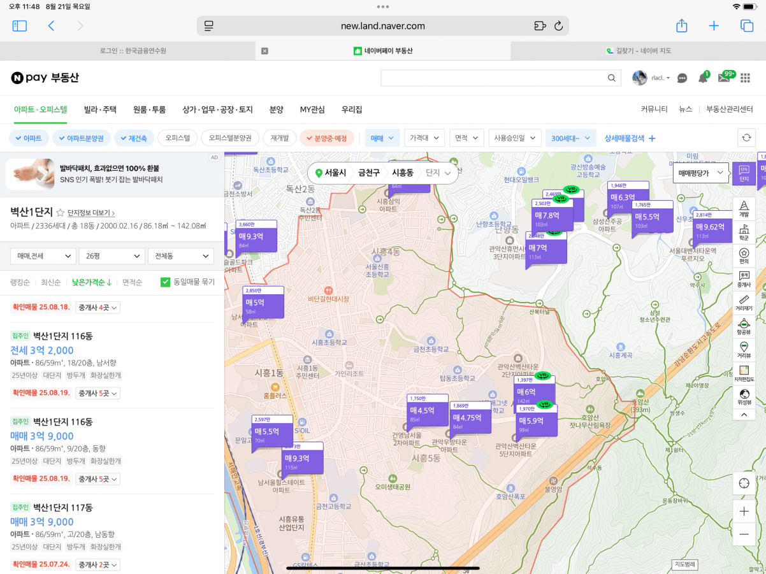Show 중개사 (realtor) locations on the map
This screenshot has height=574, width=766.
pos(744,278)
